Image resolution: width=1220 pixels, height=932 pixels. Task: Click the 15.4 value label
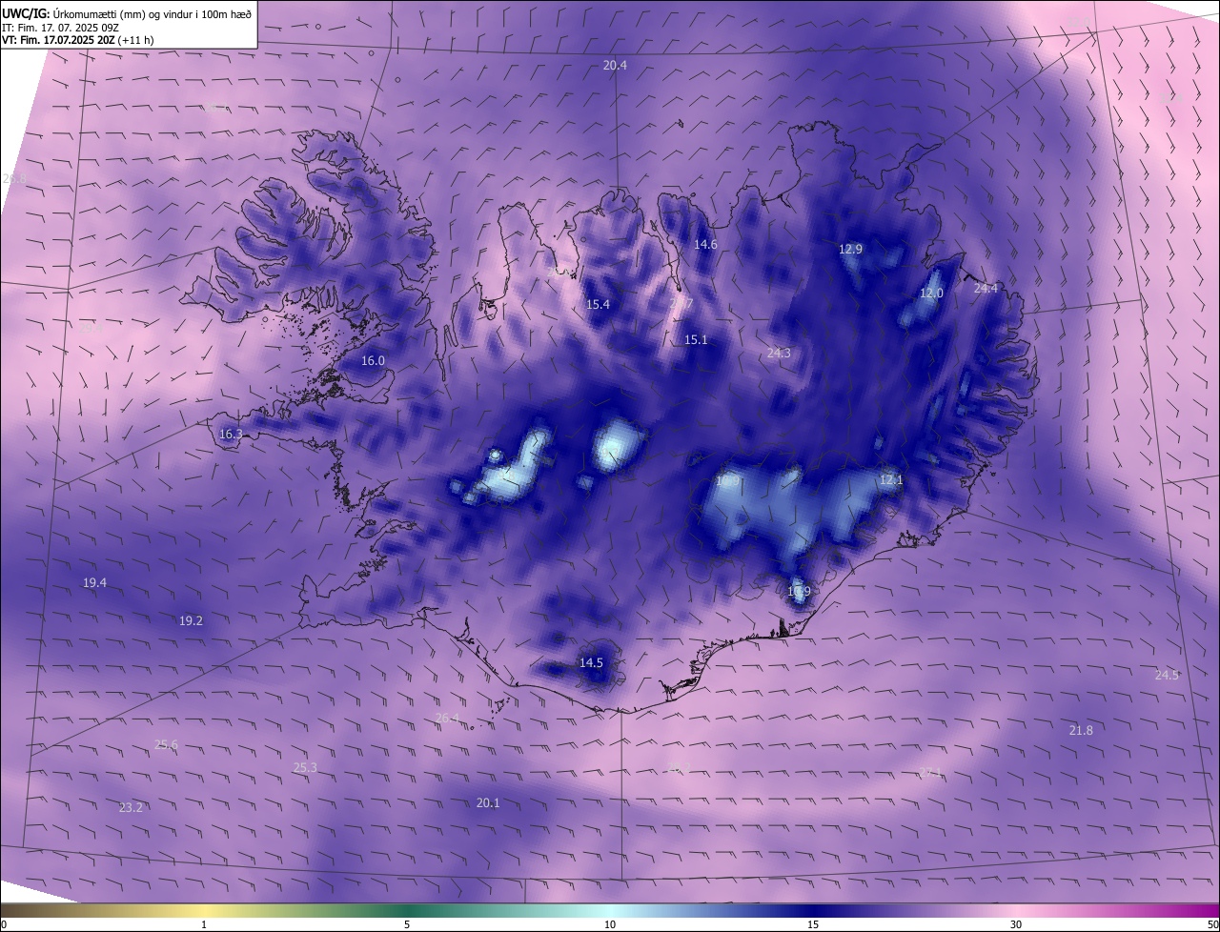(598, 305)
